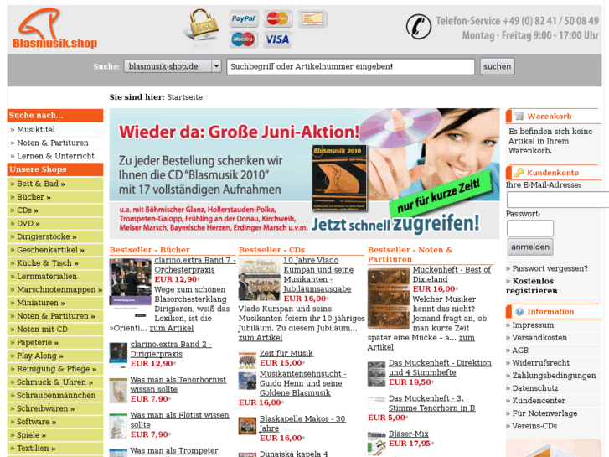Click the anmelden button

click(530, 247)
